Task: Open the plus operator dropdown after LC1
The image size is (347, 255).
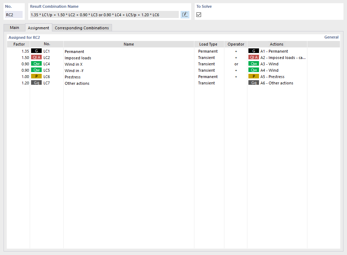Action: [236, 51]
